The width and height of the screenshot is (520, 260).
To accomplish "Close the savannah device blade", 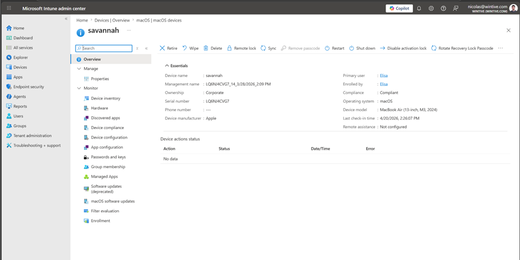I will tap(508, 31).
